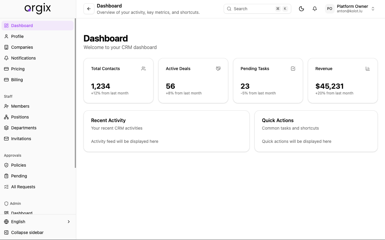Viewport: 385px width, 240px height.
Task: Click the PO avatar badge
Action: [x=330, y=9]
